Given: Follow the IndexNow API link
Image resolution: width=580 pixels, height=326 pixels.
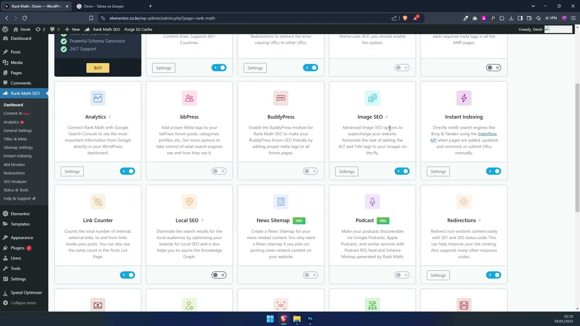Looking at the screenshot, I should [x=487, y=134].
